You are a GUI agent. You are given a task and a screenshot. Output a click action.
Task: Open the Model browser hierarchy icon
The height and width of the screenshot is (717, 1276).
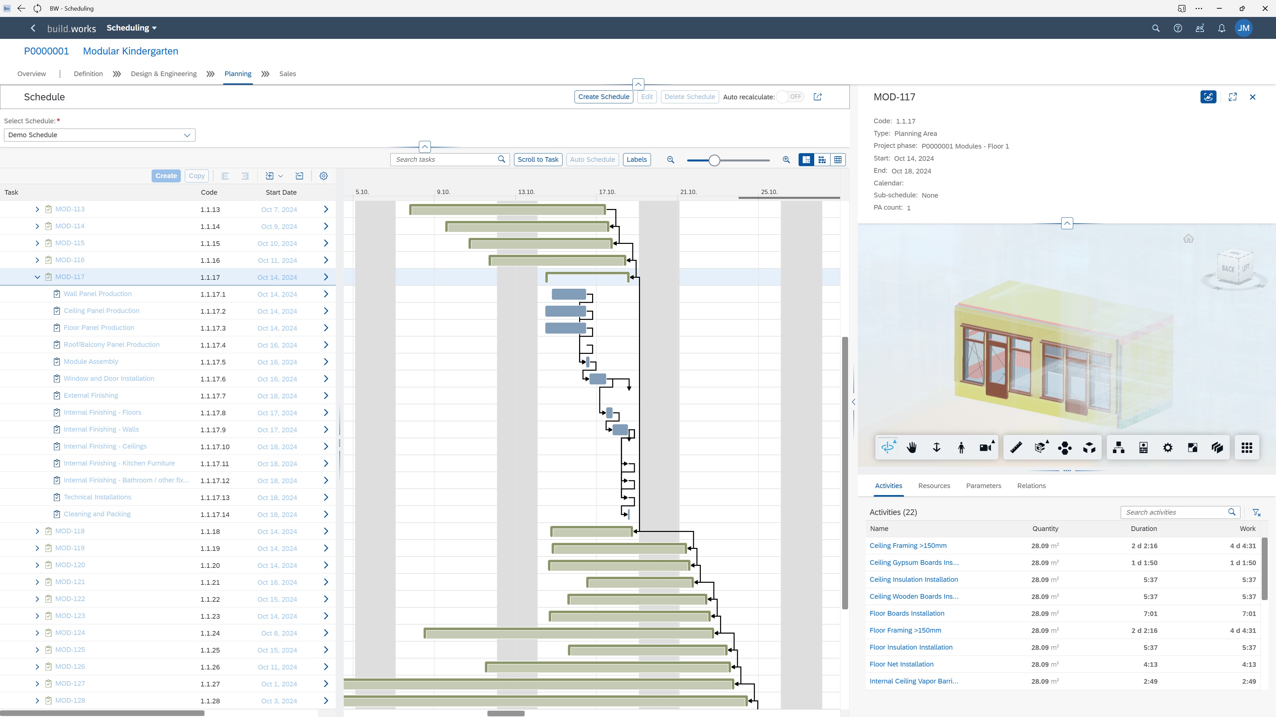(1118, 448)
